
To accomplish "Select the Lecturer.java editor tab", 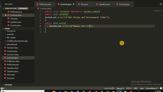I will (66, 4).
